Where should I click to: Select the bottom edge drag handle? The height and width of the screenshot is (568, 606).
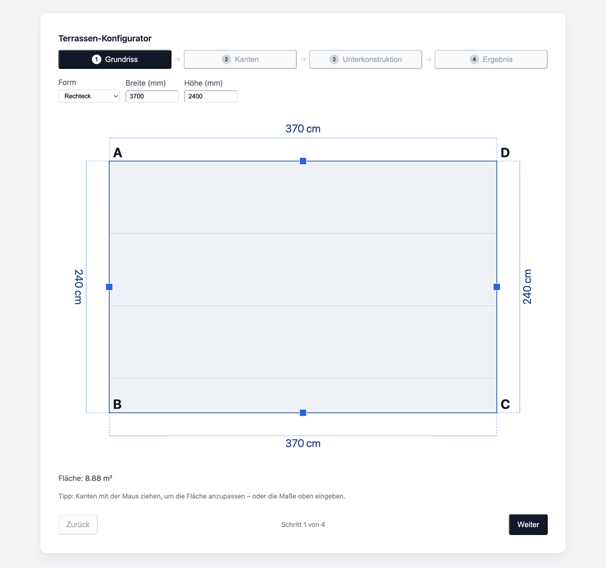[x=303, y=413]
